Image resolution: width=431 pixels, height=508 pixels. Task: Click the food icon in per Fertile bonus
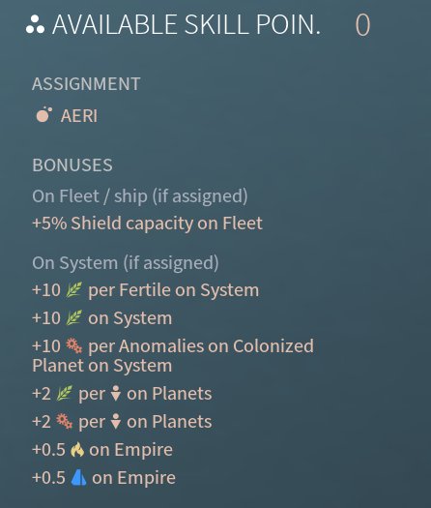point(73,289)
